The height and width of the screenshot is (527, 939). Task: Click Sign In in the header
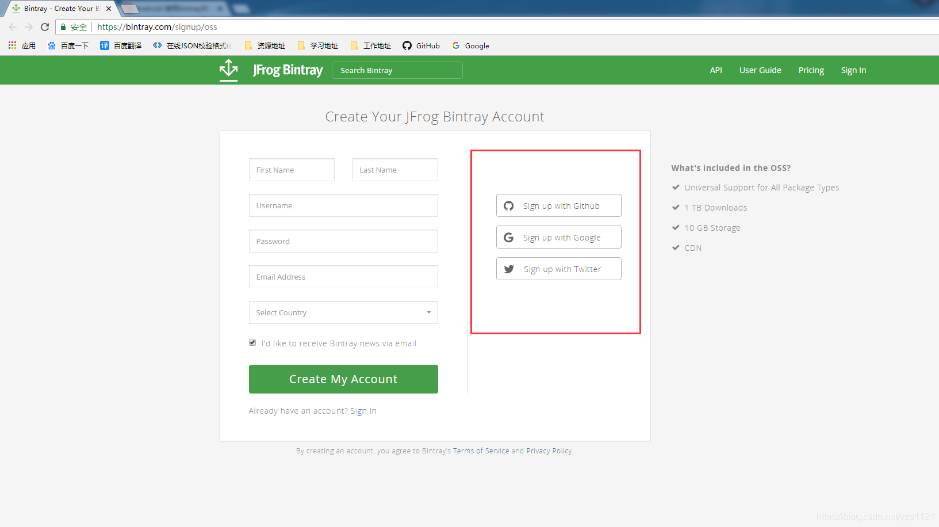(853, 70)
